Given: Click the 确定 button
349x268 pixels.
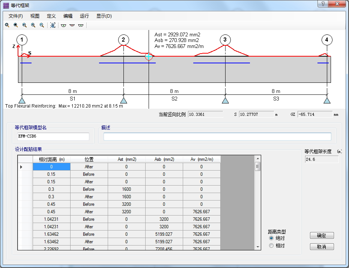Looking at the screenshot, I should point(322,235).
